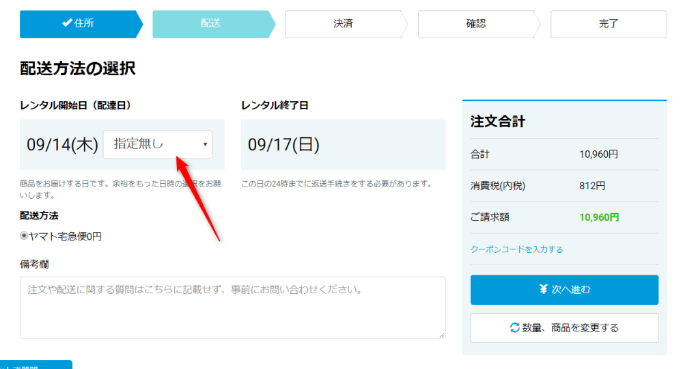Click the 配送方法 section label
This screenshot has width=683, height=369.
point(39,215)
